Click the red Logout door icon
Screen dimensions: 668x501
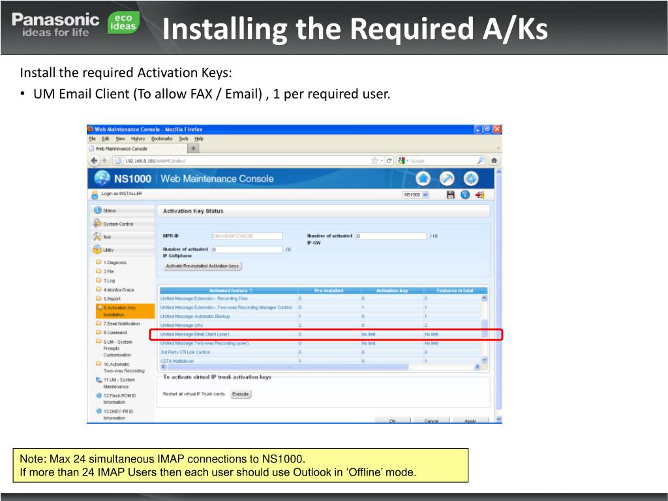[x=479, y=194]
